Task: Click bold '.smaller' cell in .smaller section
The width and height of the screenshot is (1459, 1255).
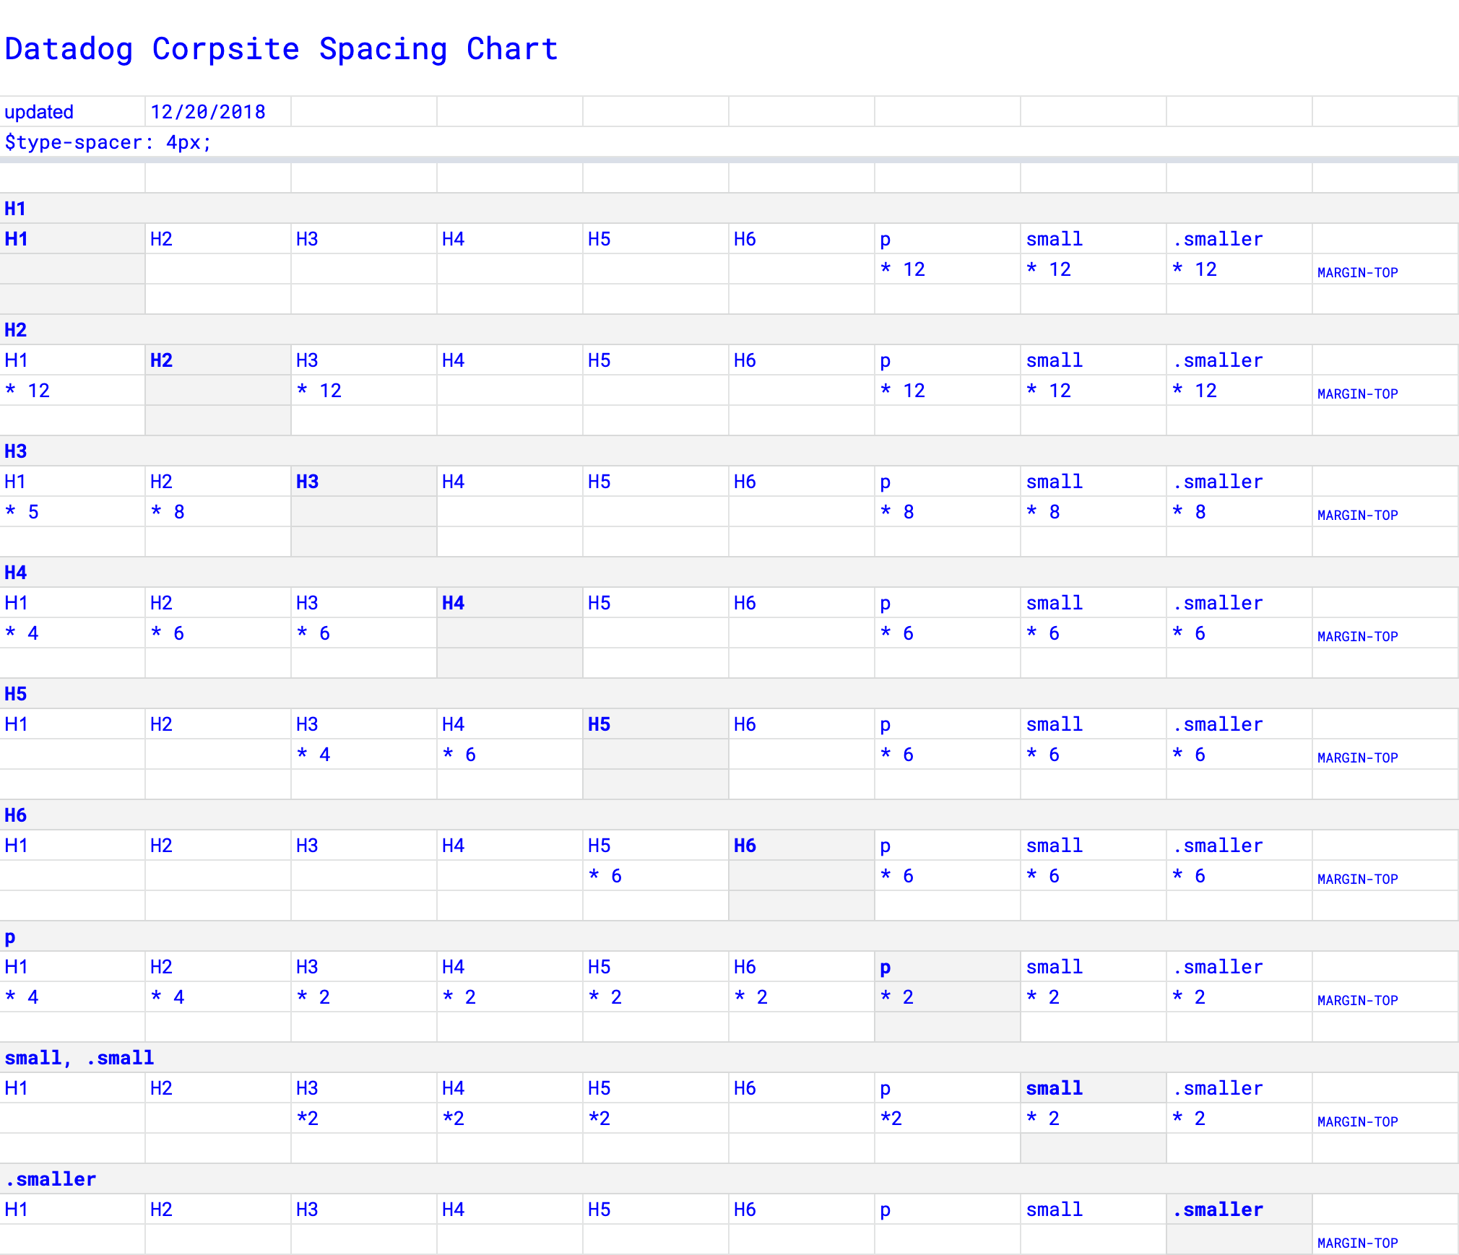Action: tap(1239, 1210)
